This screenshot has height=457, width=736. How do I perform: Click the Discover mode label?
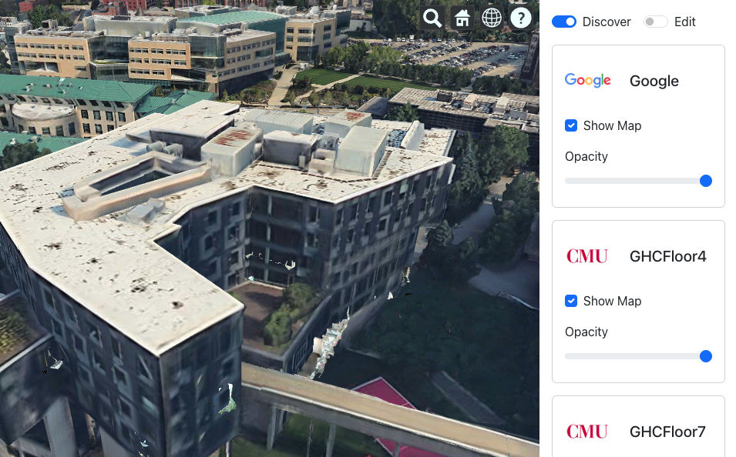coord(607,22)
